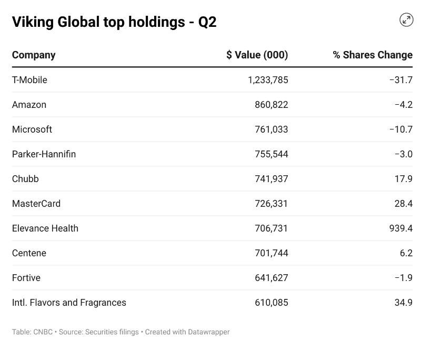Viewport: 431px width, 341px height.
Task: Click the Microsoft company cell
Action: click(x=32, y=129)
